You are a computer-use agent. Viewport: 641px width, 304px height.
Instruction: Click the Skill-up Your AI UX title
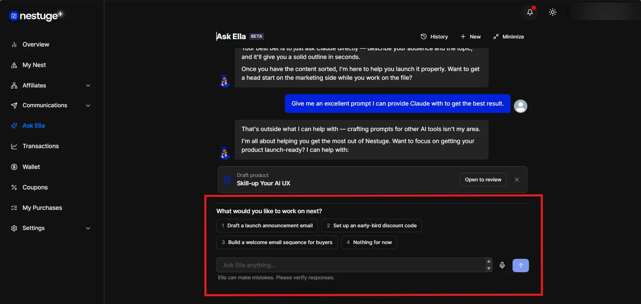click(264, 183)
